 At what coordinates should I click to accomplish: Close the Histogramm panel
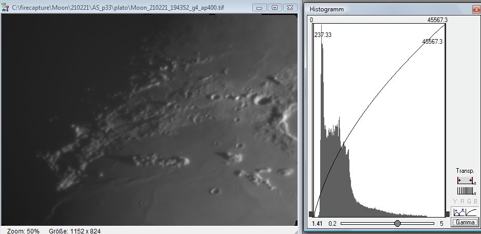pos(476,10)
